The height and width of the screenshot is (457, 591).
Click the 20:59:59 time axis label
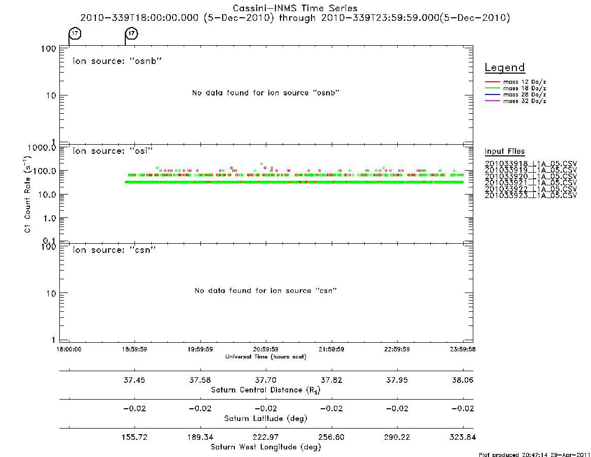click(266, 349)
